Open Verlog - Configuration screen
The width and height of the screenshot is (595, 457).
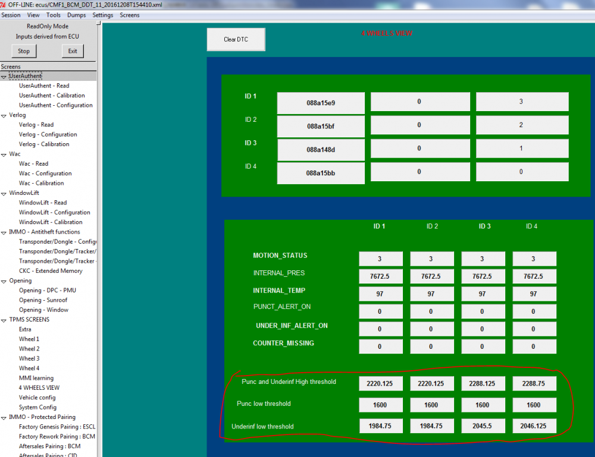[x=48, y=134]
